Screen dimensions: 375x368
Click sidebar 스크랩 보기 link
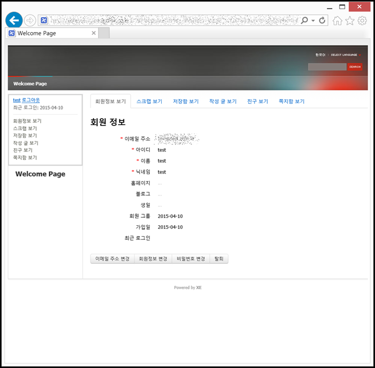(25, 128)
